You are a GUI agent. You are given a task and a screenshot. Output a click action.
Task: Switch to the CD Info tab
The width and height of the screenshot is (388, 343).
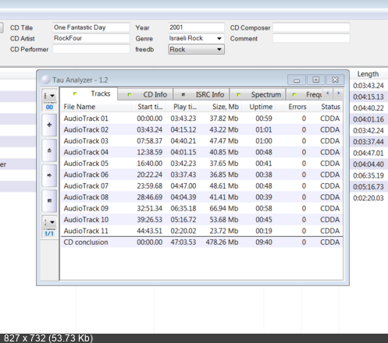point(145,94)
